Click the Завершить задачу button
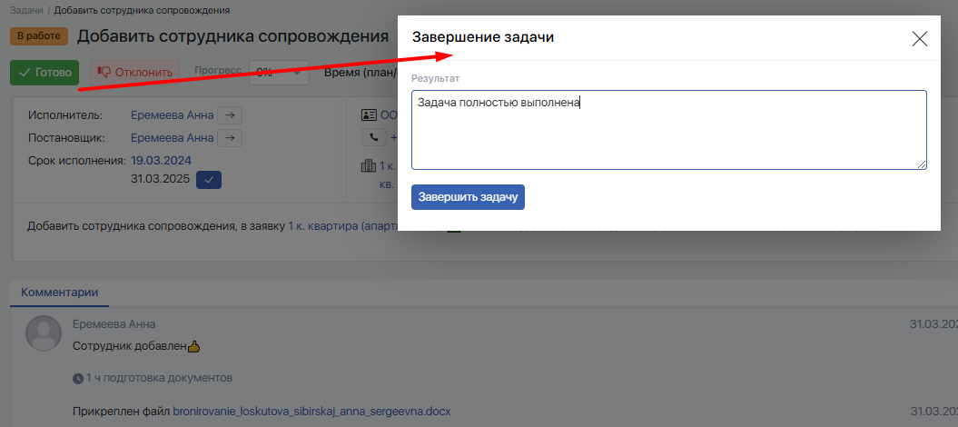The height and width of the screenshot is (427, 958). (x=468, y=197)
